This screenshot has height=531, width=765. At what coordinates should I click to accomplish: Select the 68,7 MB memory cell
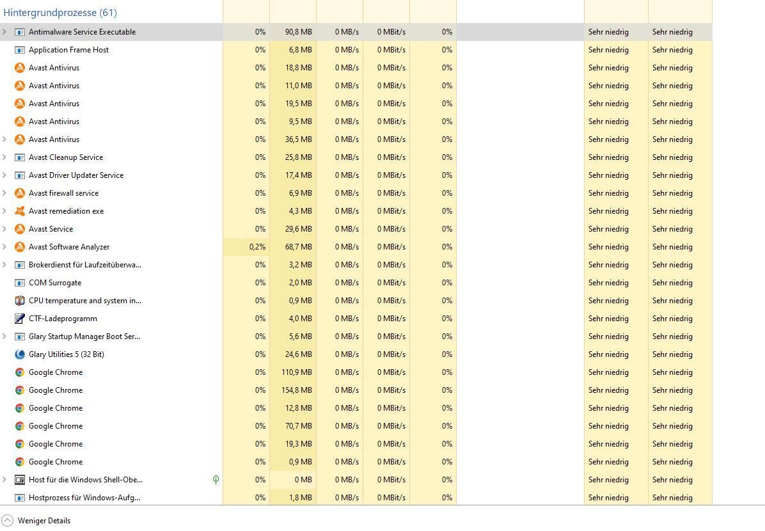(x=293, y=247)
